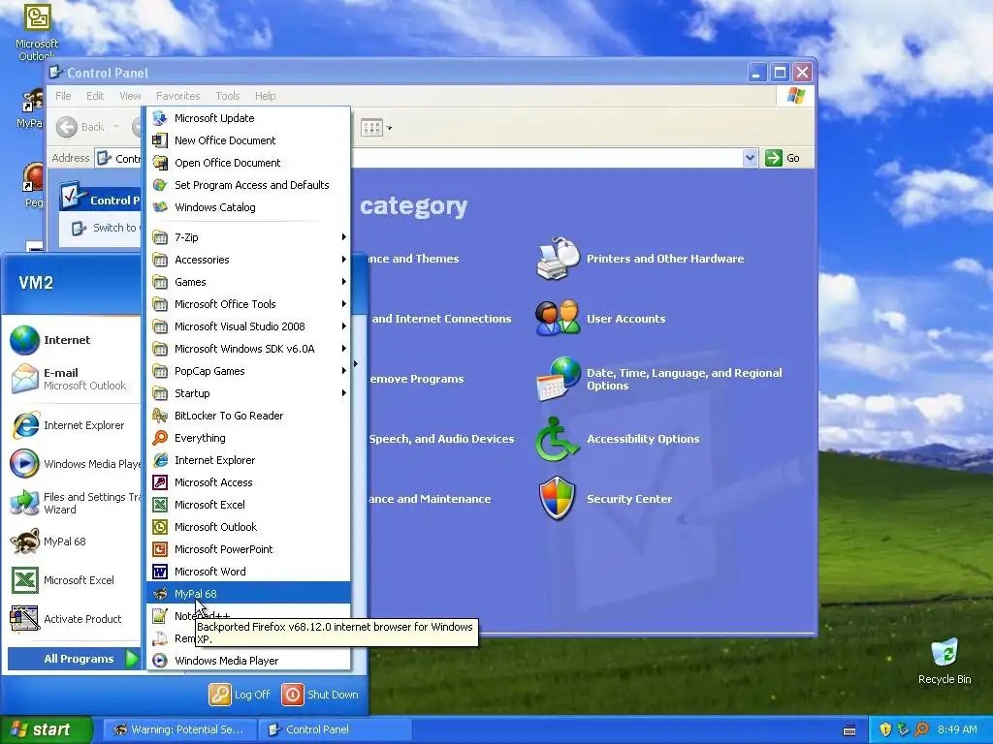Select Open Office Document entry

tap(248, 163)
